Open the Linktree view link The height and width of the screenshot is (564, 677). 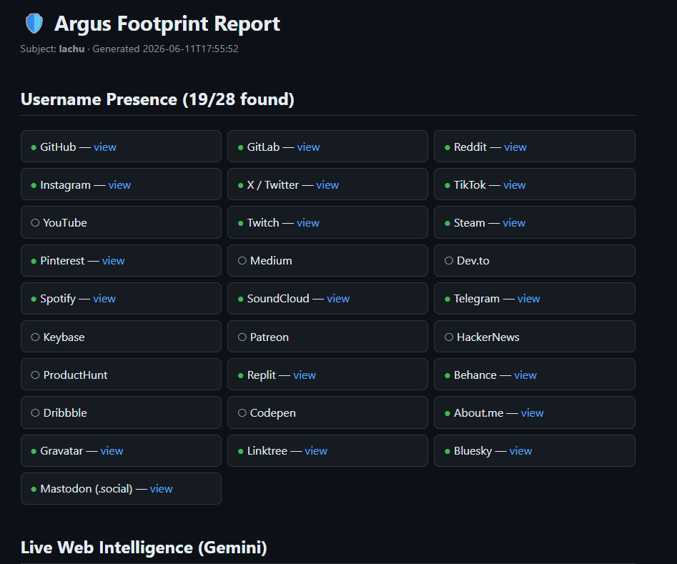point(316,451)
